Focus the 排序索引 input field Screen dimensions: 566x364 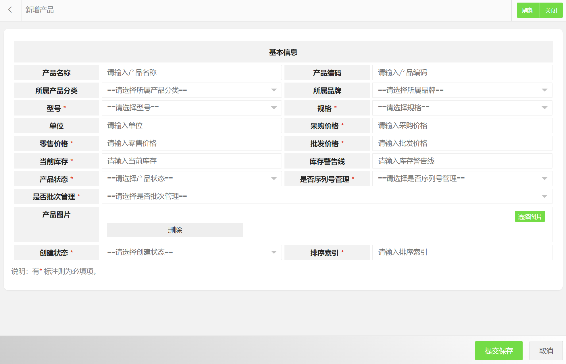click(462, 253)
